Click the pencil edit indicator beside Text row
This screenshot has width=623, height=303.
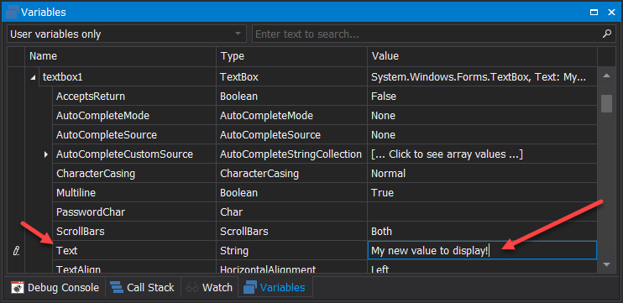(16, 251)
